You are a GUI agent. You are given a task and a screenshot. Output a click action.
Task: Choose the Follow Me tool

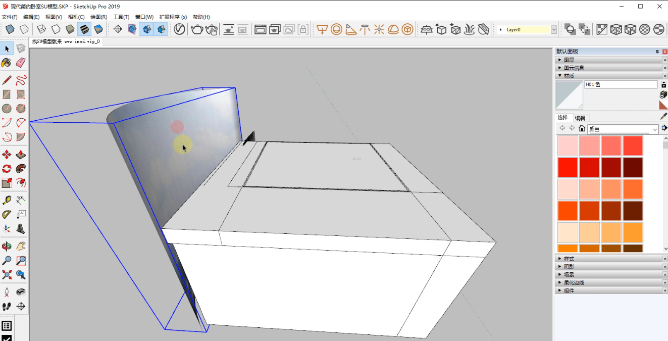pos(21,169)
